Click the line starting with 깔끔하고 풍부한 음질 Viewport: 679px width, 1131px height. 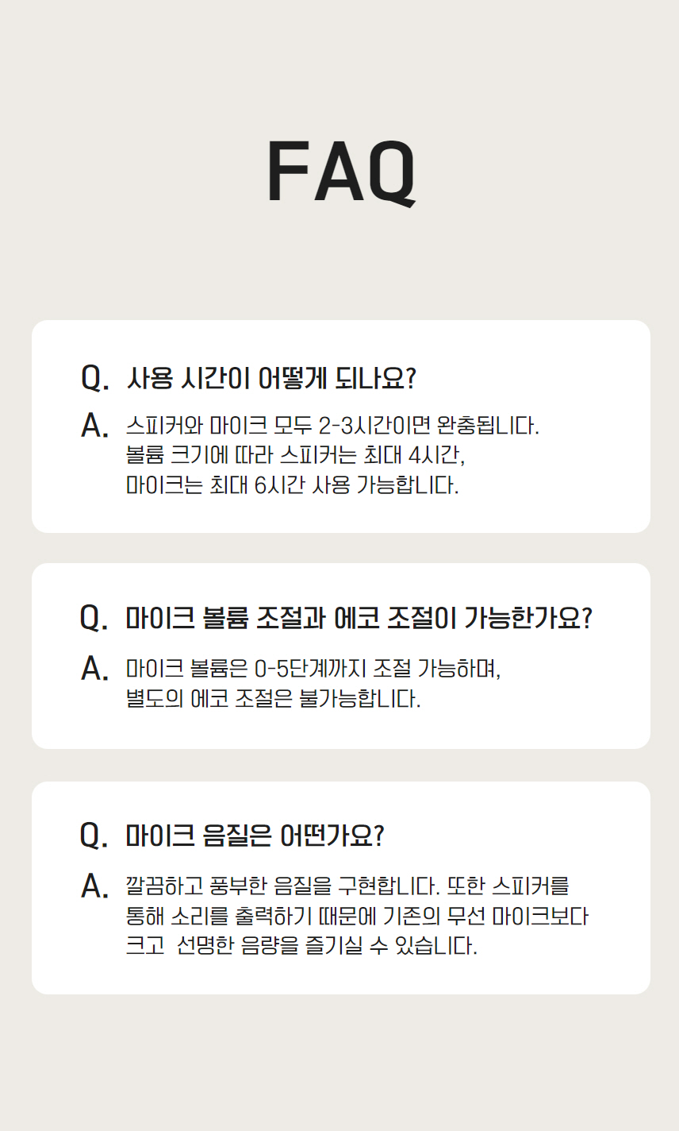coord(347,886)
